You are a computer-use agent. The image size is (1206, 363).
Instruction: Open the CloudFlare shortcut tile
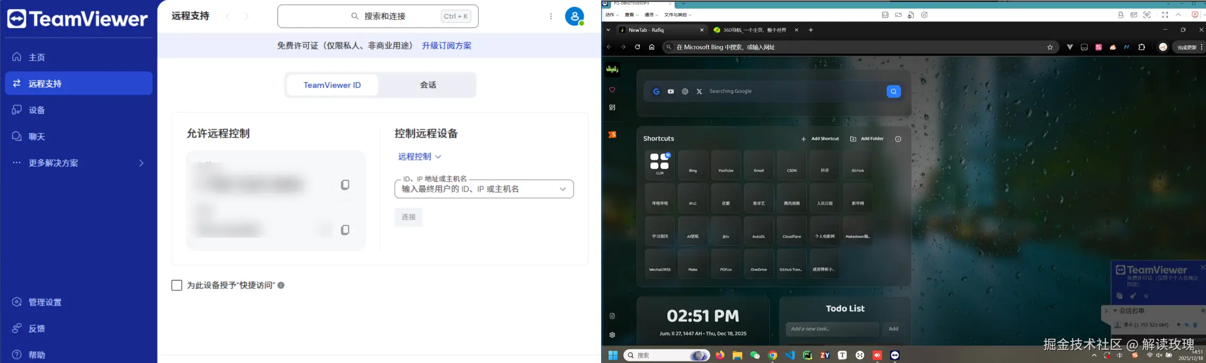[x=791, y=231]
